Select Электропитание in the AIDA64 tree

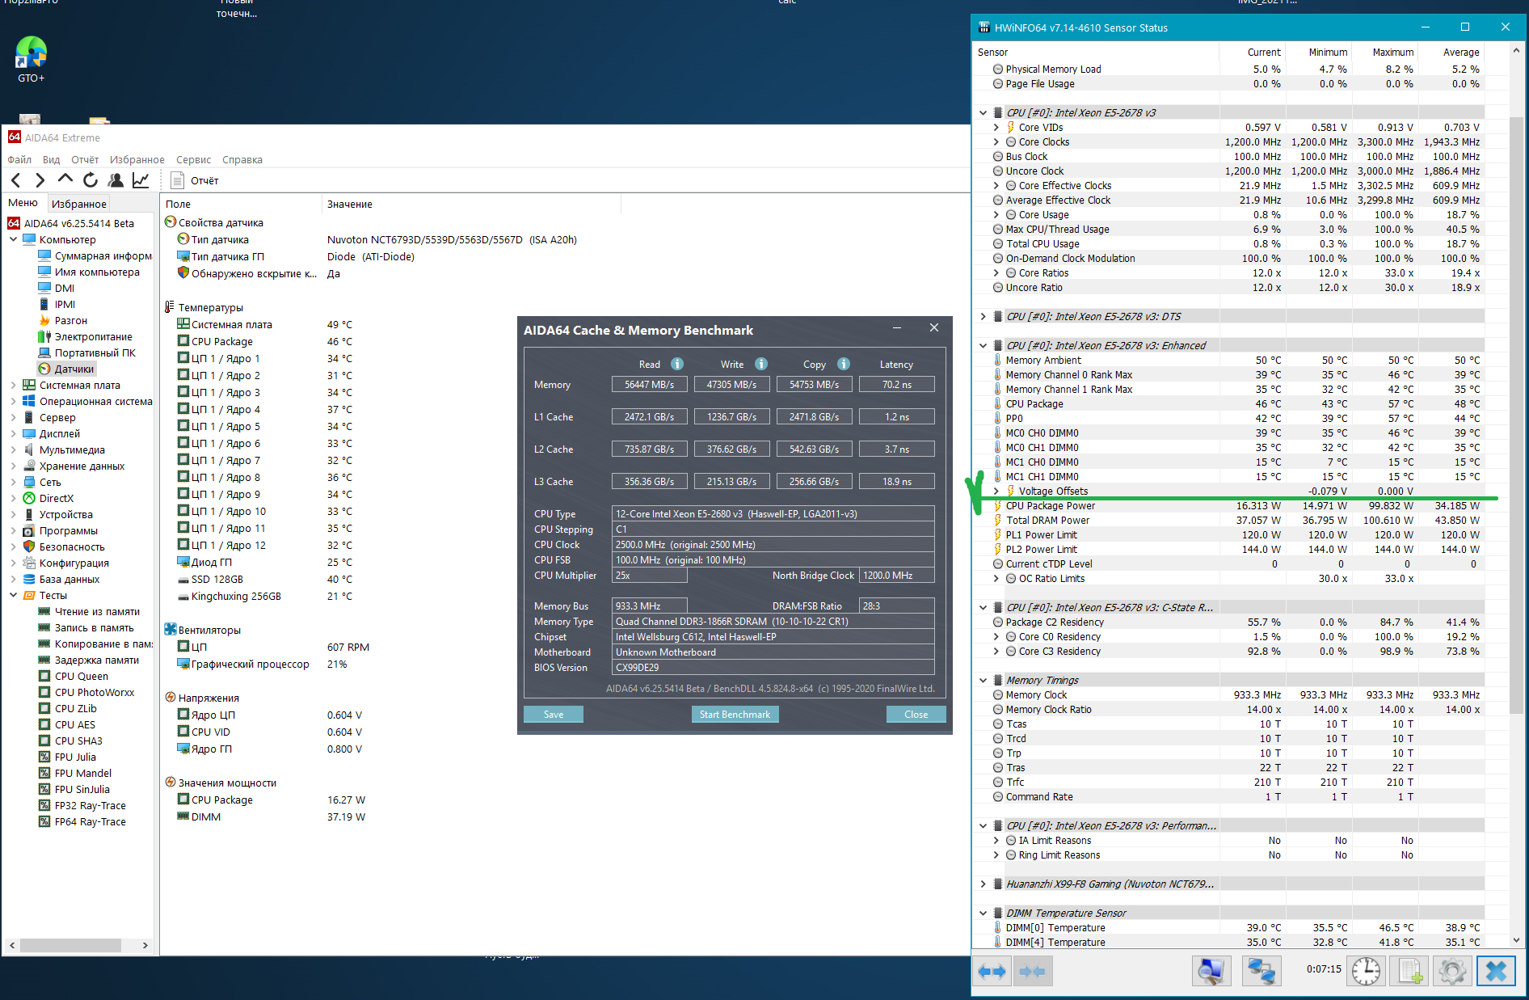click(93, 336)
